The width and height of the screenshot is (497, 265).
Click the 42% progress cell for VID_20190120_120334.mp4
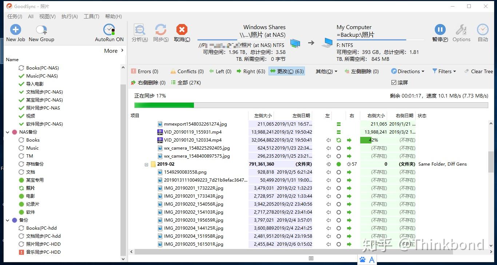(373, 140)
